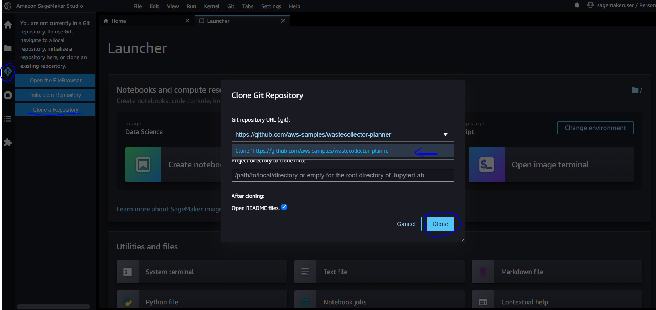Click the Create notebook card icon

click(143, 165)
